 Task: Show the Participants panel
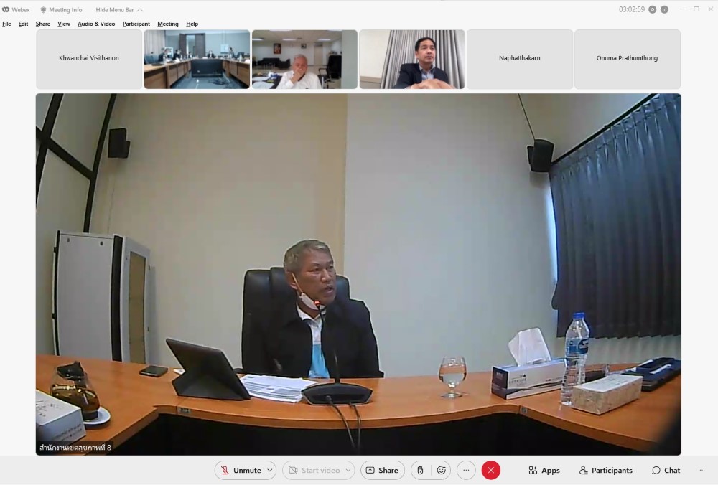(x=605, y=471)
